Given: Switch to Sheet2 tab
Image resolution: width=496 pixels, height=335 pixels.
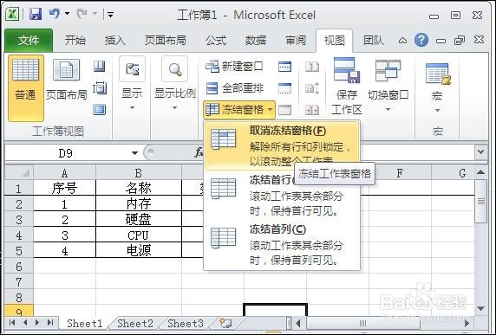Looking at the screenshot, I should pos(135,324).
